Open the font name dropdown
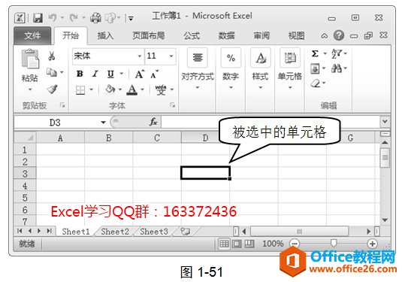The height and width of the screenshot is (282, 402). 140,56
